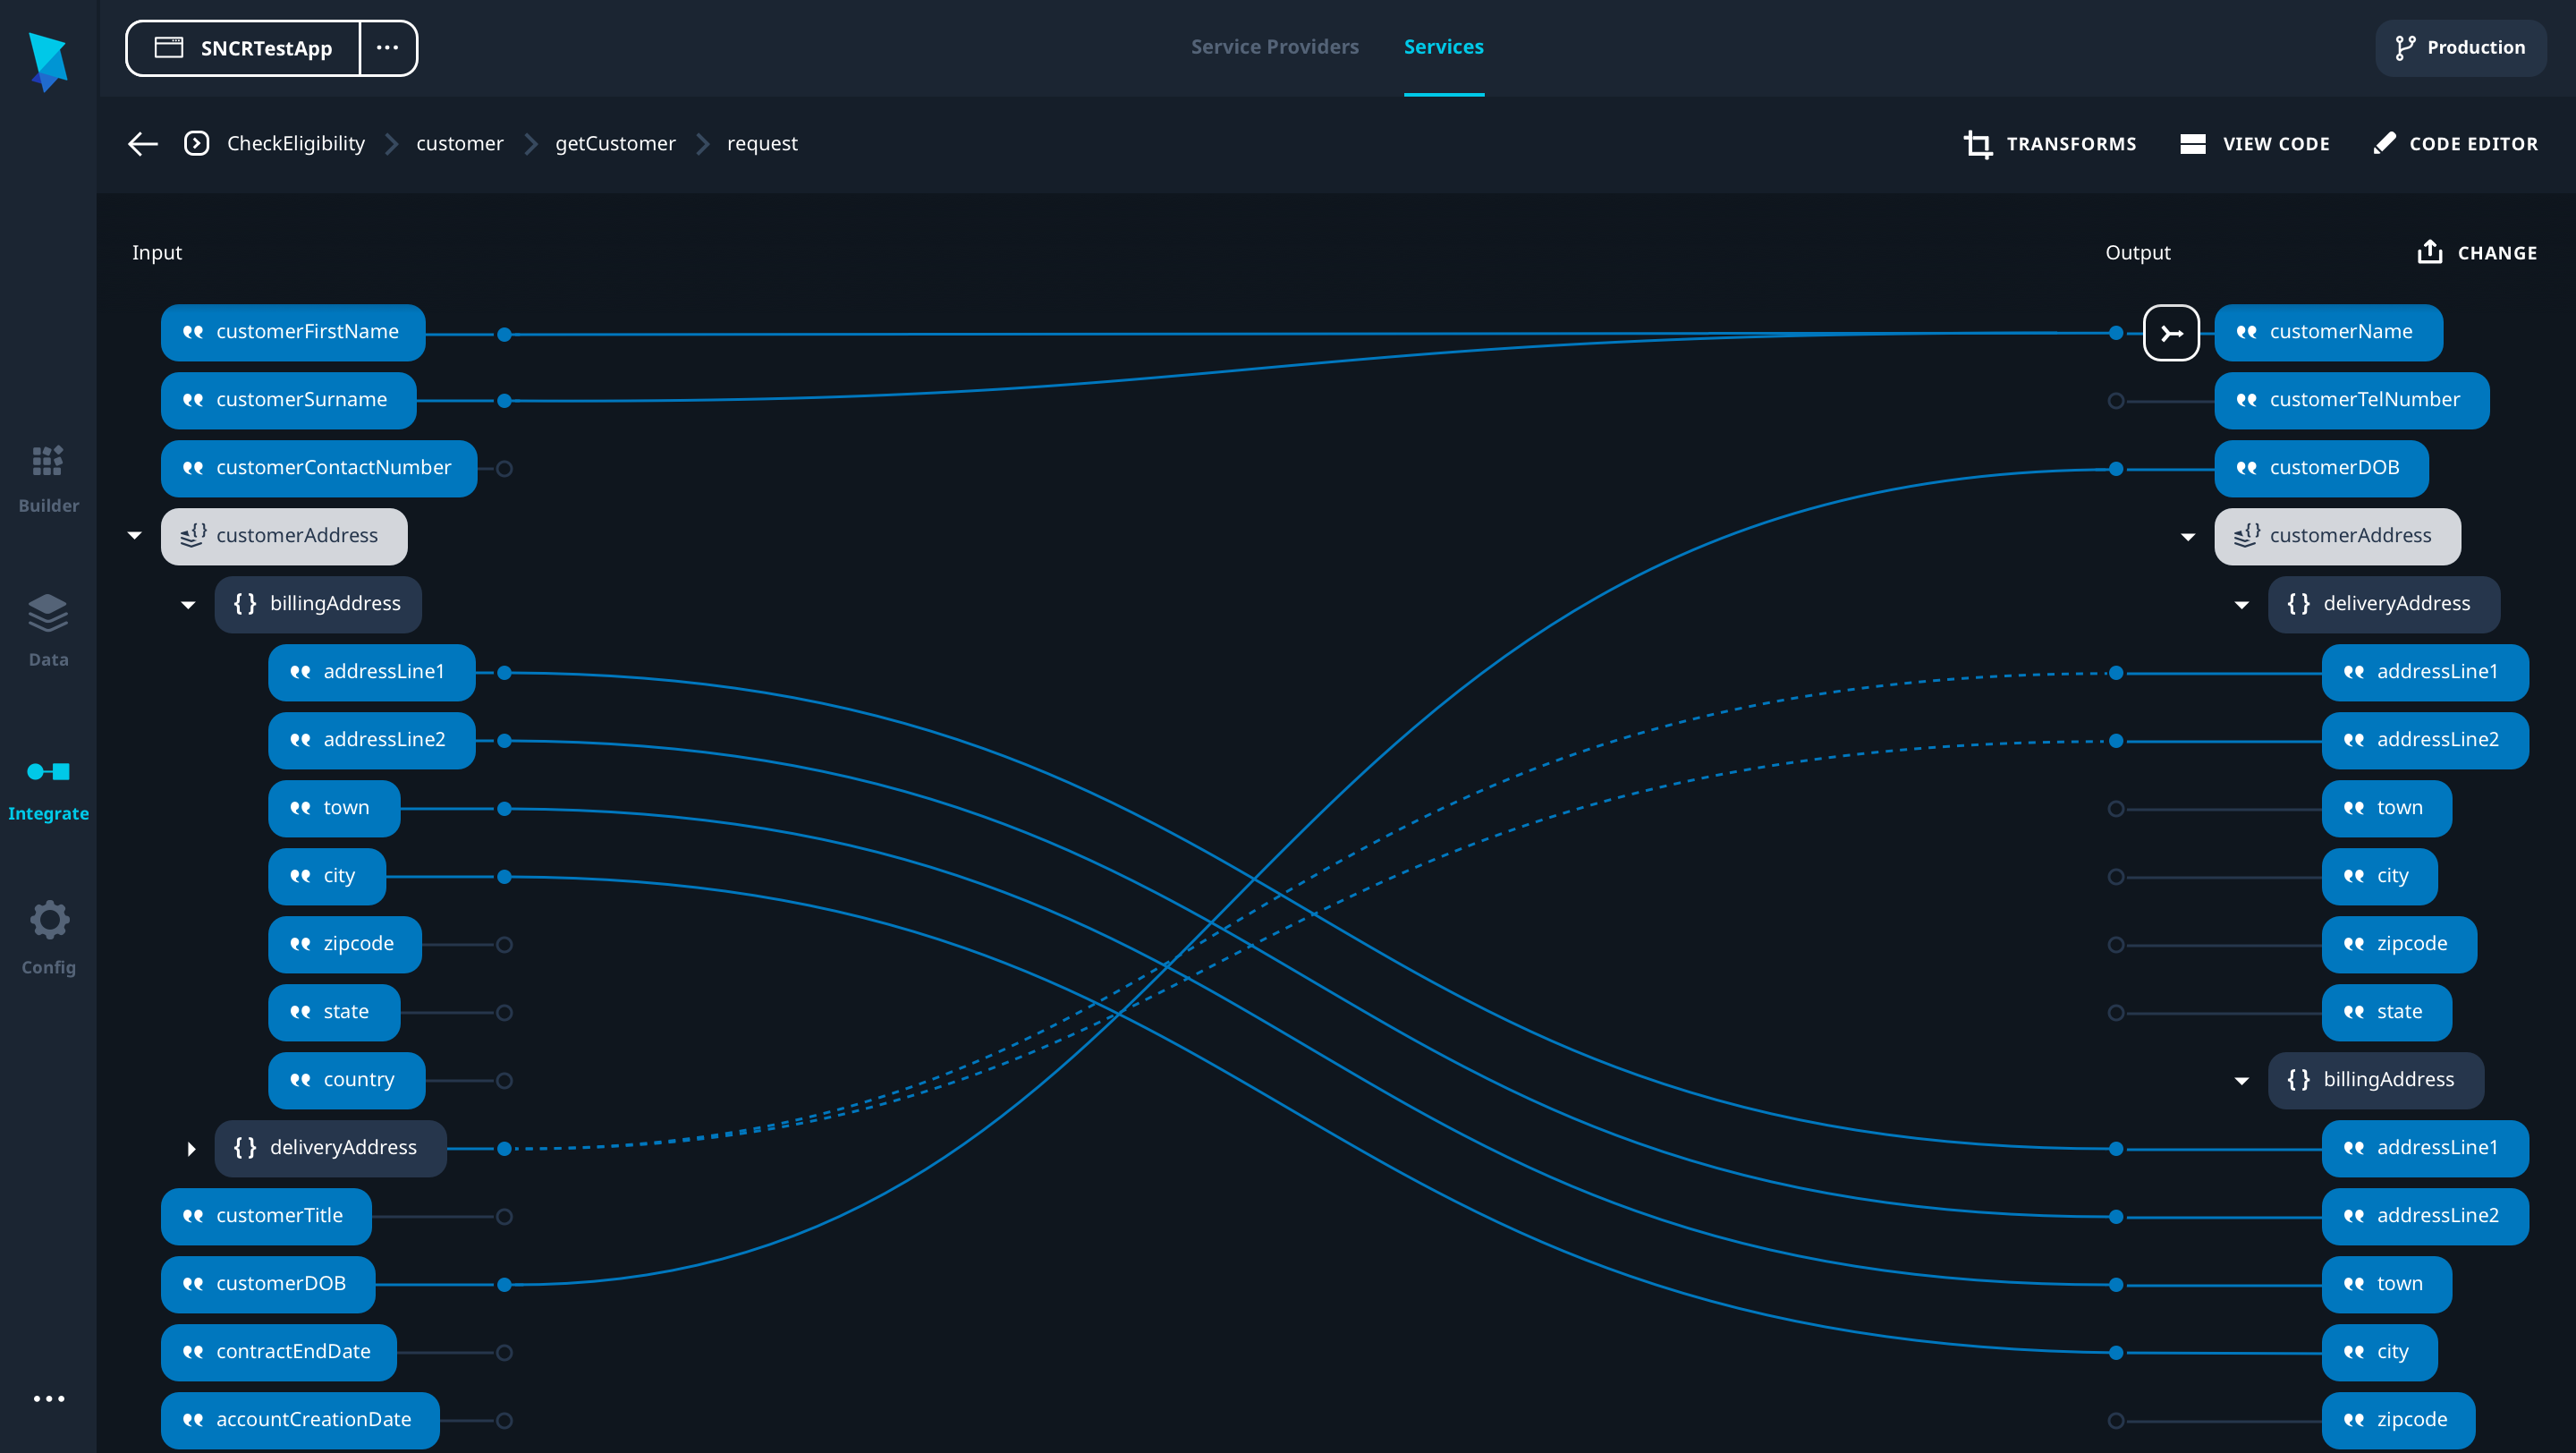Click the more options dots at sidebar bottom
The width and height of the screenshot is (2576, 1453).
click(48, 1398)
